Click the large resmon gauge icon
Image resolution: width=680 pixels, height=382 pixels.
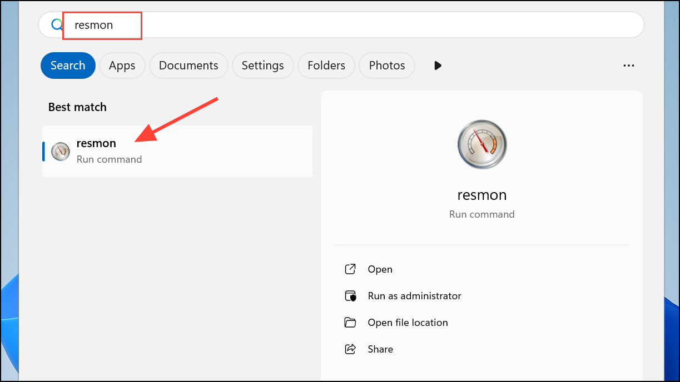click(482, 144)
